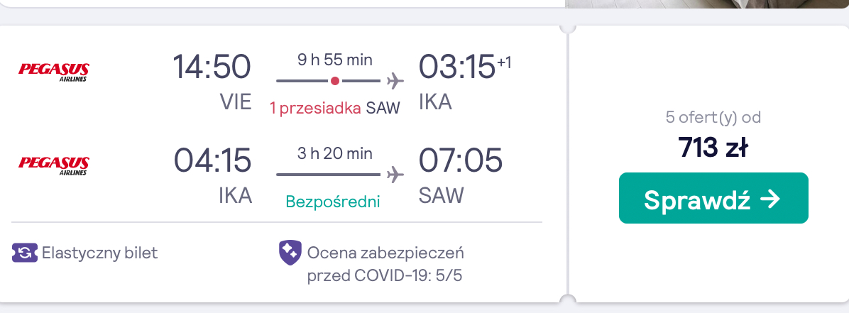Viewport: 849px width, 313px height.
Task: Select the 07:05 arrival time at SAW
Action: click(x=460, y=160)
